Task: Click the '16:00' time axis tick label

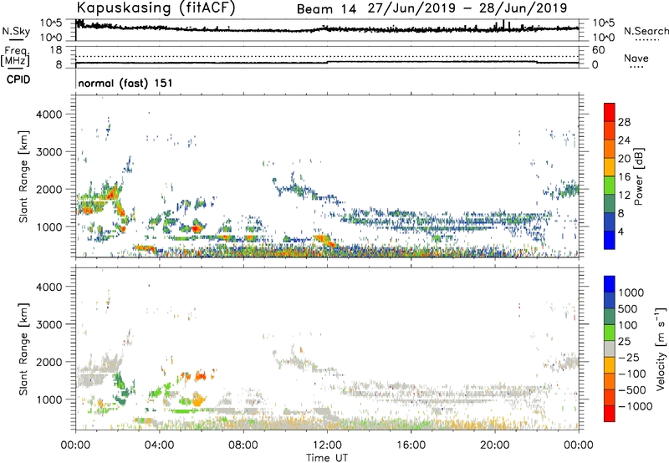Action: pos(411,445)
